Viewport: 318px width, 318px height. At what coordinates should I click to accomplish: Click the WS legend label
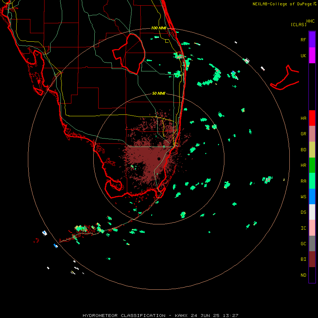303,197
